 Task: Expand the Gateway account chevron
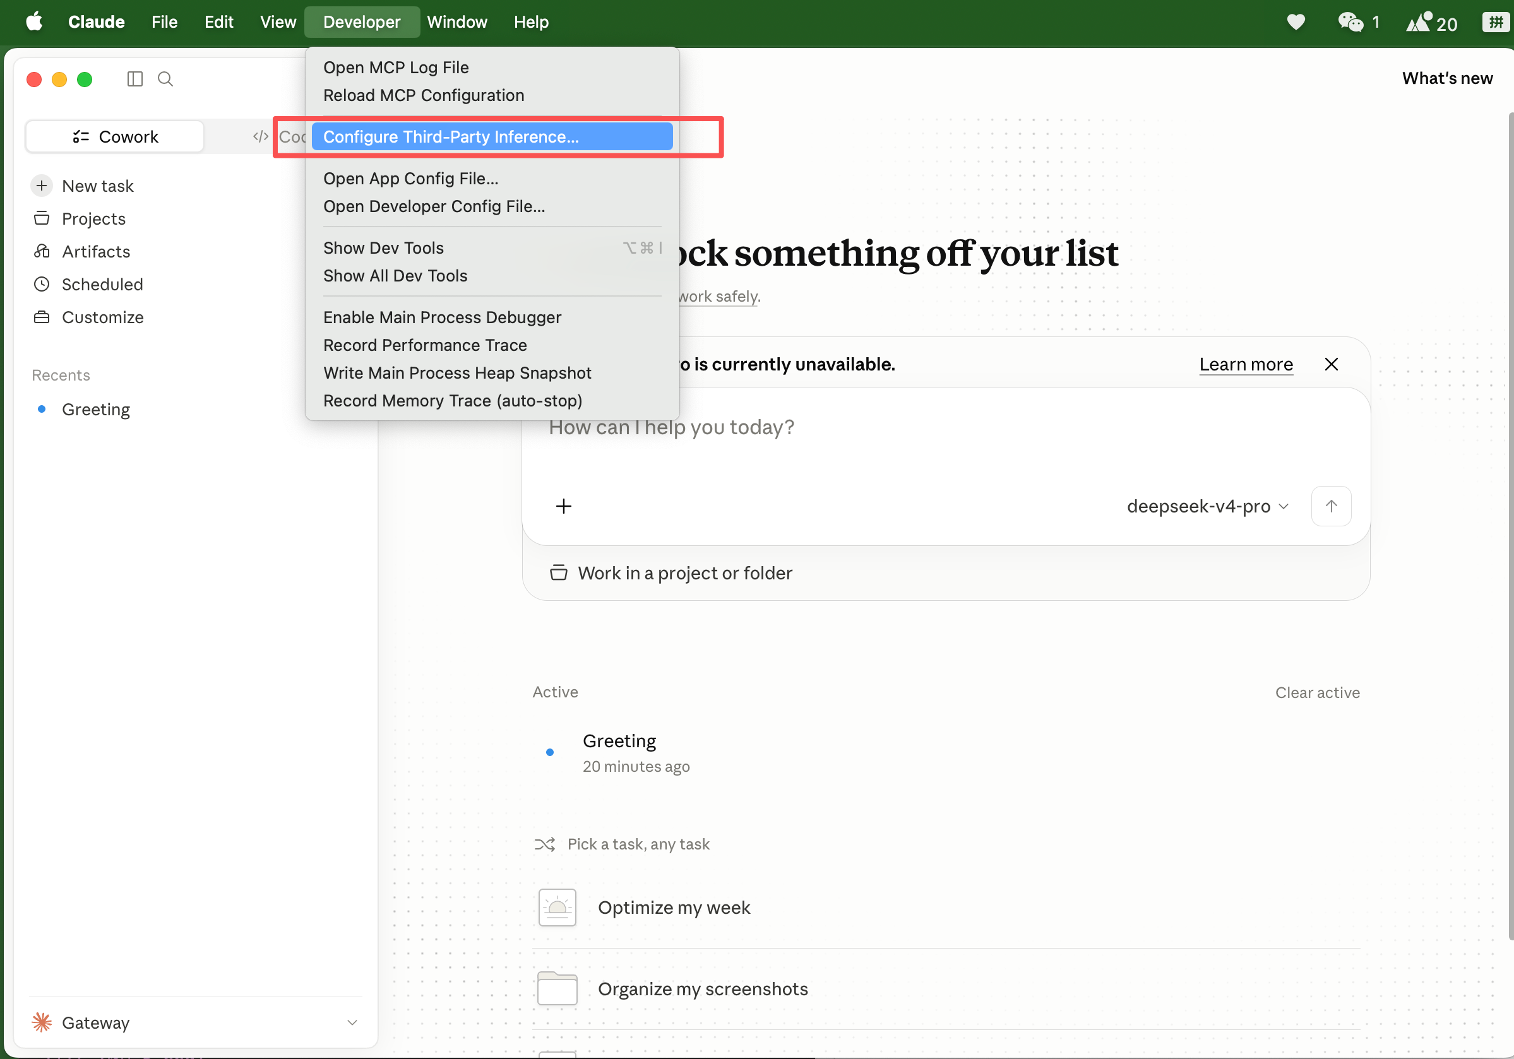click(x=352, y=1022)
